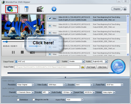Open the Aspect Ratio dropdown

pyautogui.click(x=82, y=100)
